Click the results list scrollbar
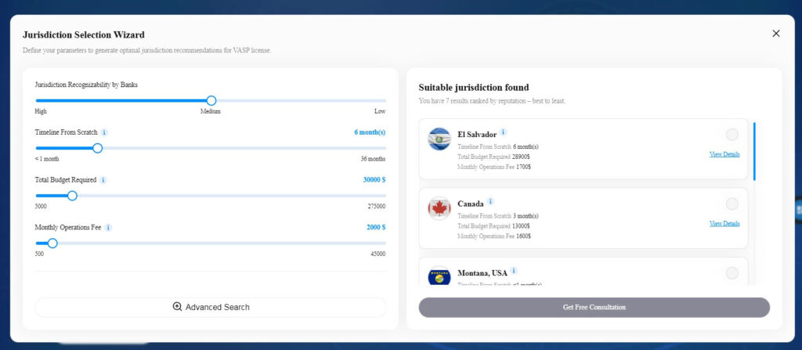 tap(755, 152)
